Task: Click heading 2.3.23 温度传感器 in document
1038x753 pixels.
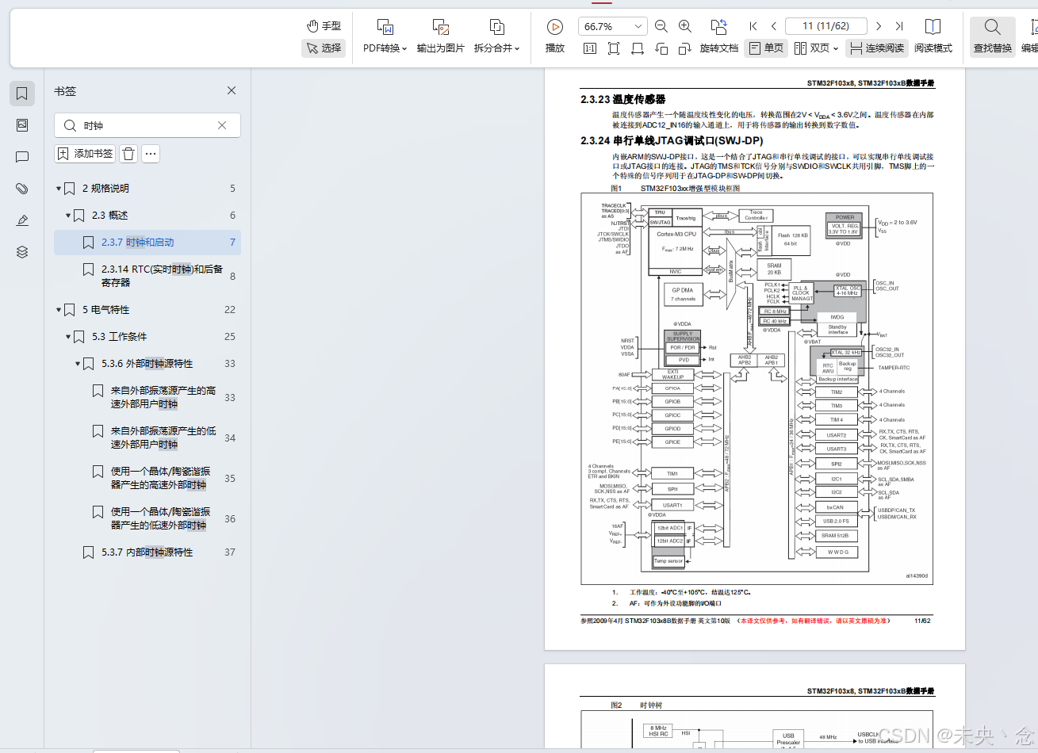Action: [x=622, y=99]
